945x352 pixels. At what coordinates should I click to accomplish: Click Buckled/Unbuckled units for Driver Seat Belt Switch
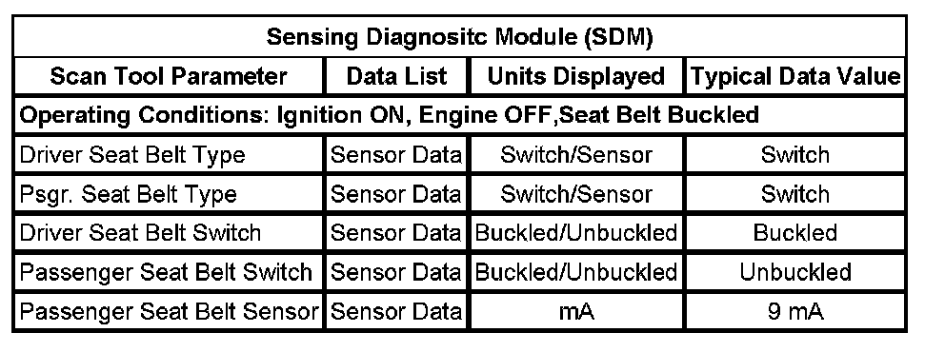[576, 233]
